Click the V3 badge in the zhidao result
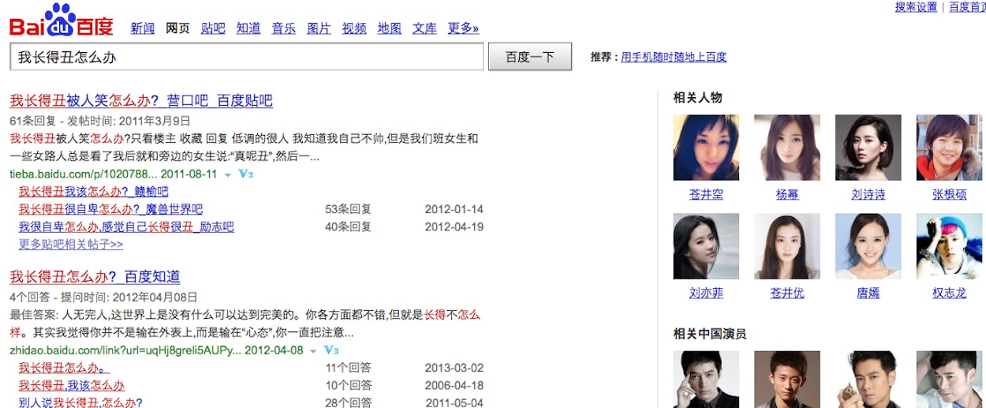This screenshot has width=986, height=408. click(331, 350)
